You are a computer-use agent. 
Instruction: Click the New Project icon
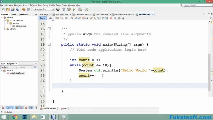[x=8, y=9]
